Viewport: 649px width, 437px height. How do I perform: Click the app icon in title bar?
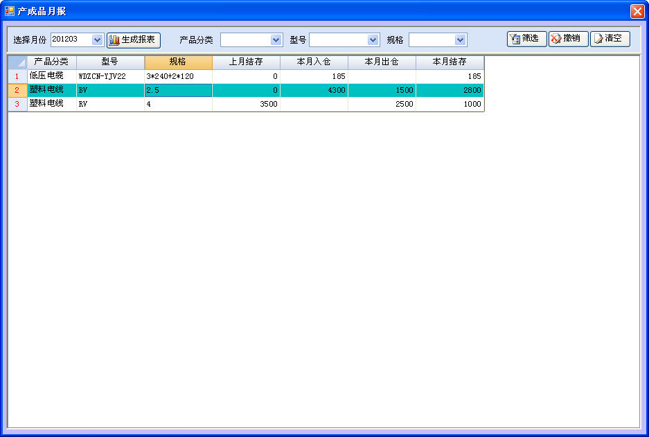pyautogui.click(x=10, y=11)
